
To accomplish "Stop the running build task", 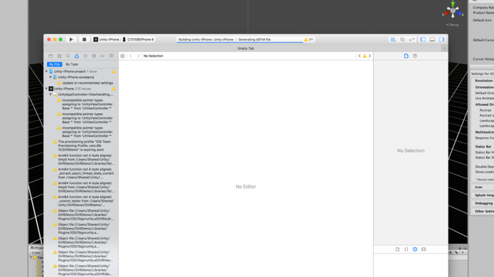I will point(84,39).
